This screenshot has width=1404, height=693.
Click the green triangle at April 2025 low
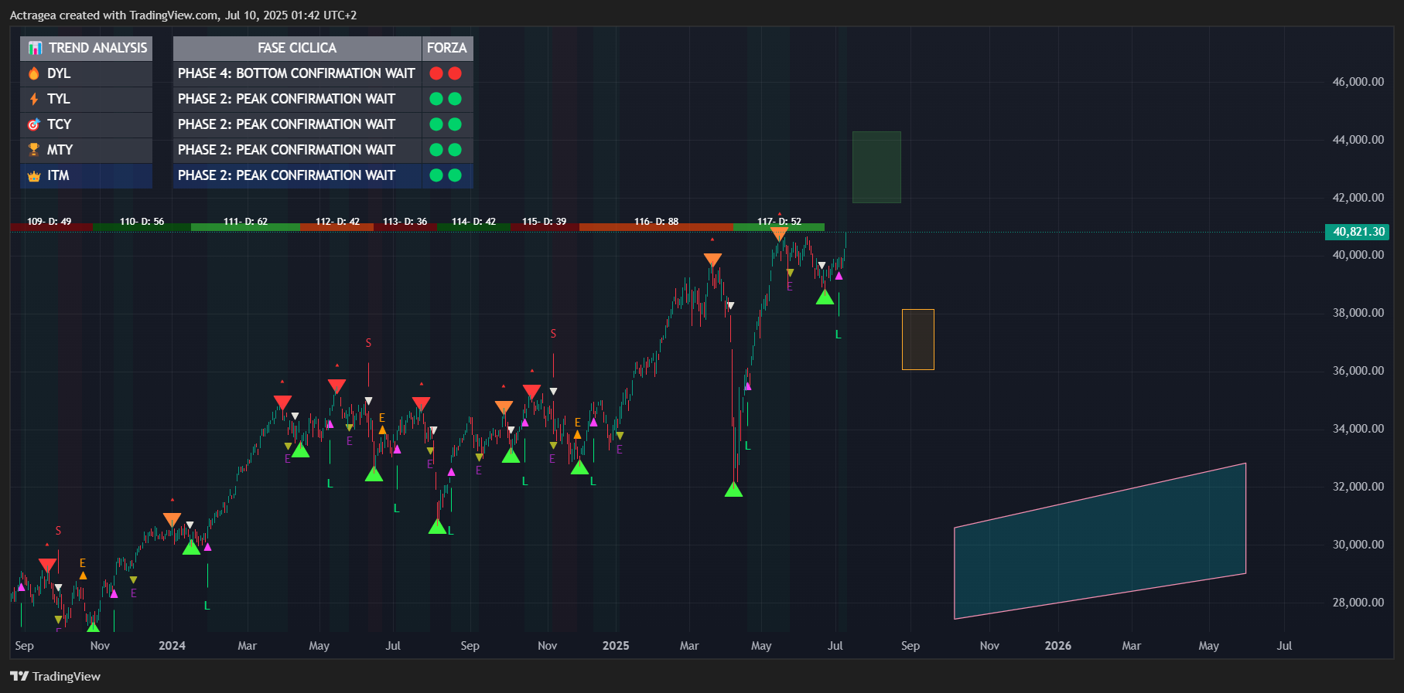click(733, 489)
